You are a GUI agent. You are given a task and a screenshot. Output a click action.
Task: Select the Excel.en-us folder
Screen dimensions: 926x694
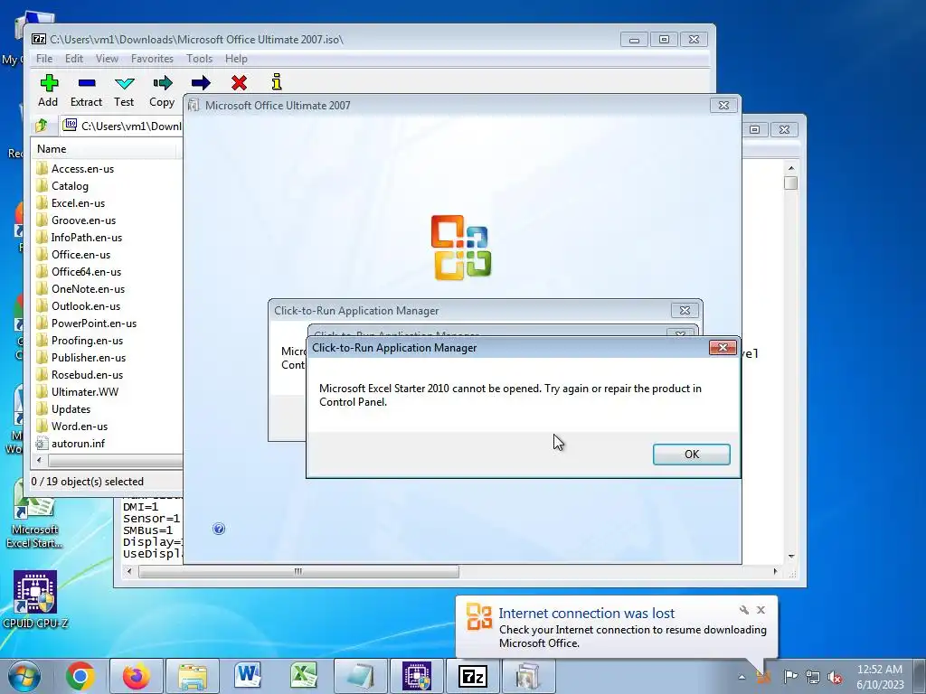click(x=71, y=203)
